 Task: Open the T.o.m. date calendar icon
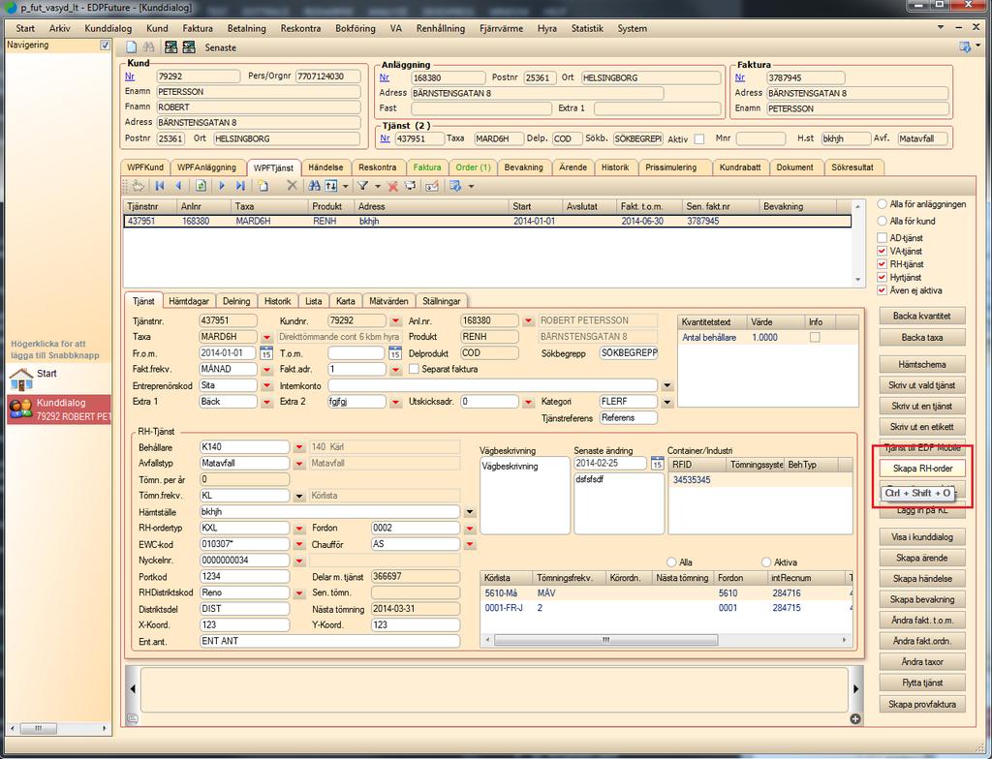tap(395, 353)
